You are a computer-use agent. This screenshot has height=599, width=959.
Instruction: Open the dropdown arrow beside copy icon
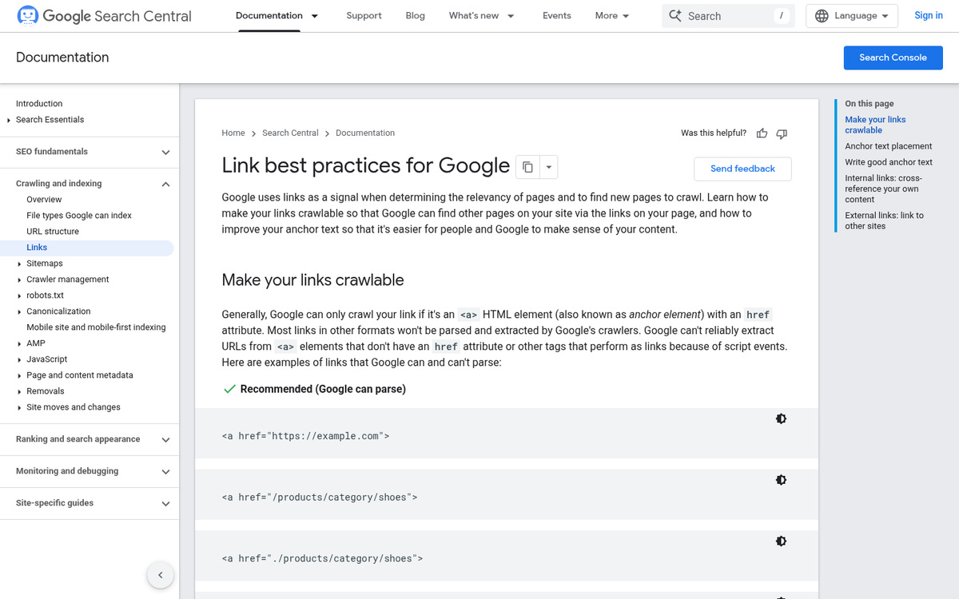tap(548, 167)
